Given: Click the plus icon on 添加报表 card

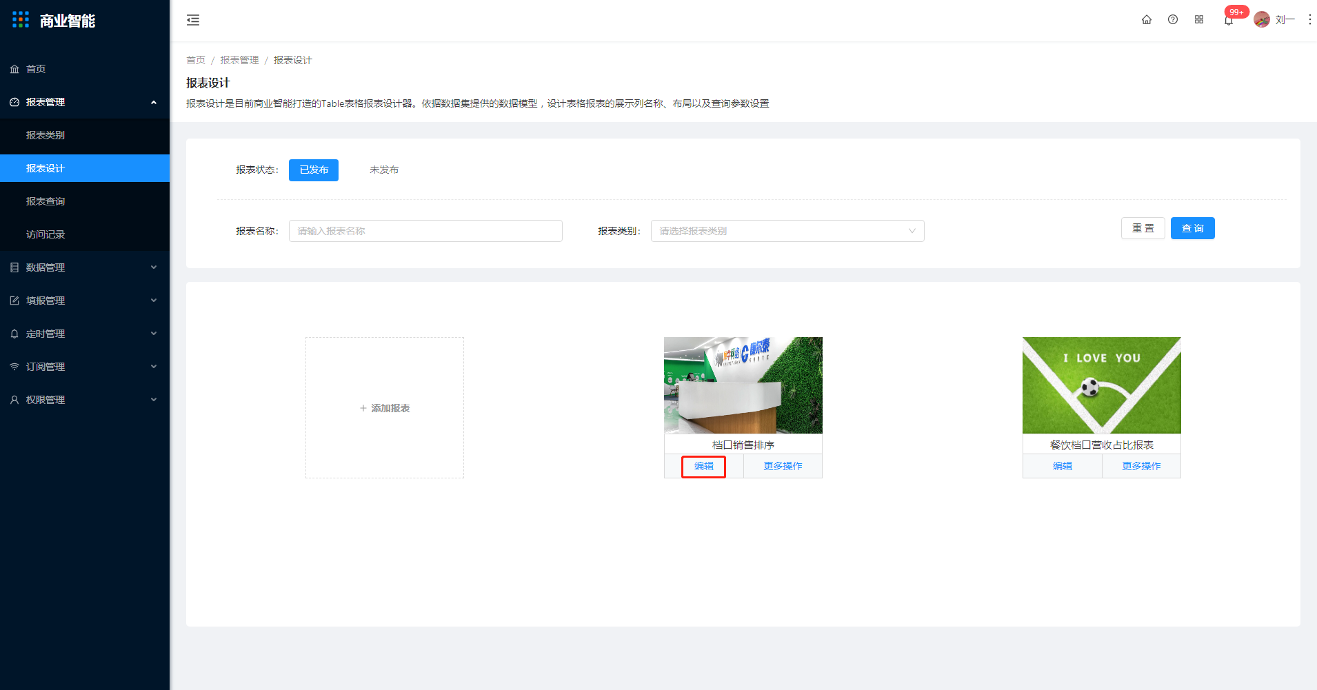Looking at the screenshot, I should click(x=363, y=408).
